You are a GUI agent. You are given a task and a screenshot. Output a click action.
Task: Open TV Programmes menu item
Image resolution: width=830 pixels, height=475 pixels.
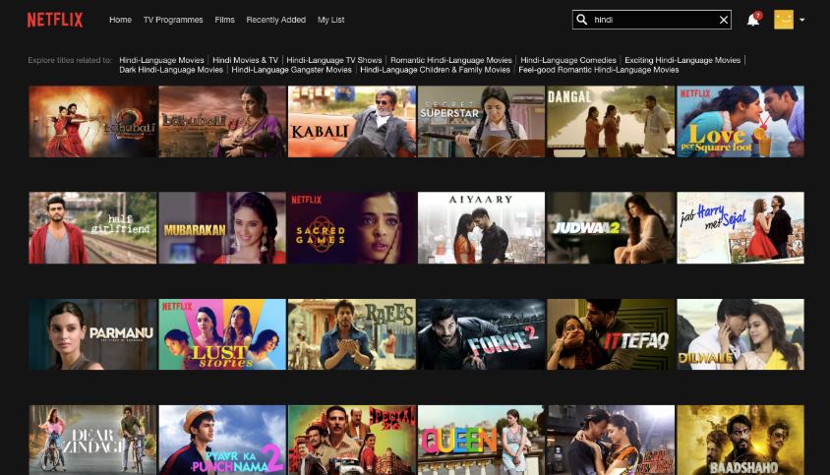tap(173, 20)
